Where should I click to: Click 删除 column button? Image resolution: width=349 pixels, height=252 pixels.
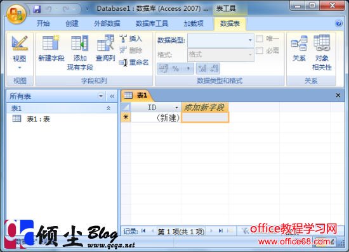pyautogui.click(x=131, y=51)
